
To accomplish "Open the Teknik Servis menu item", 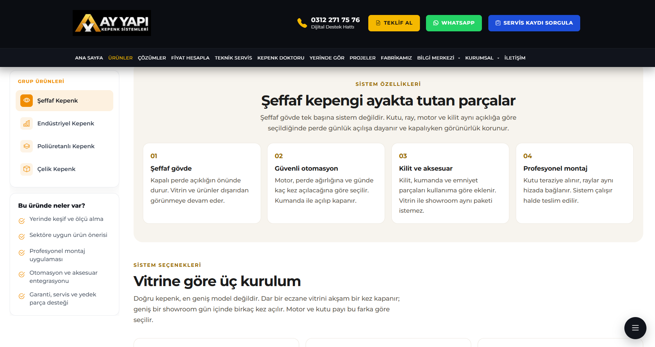I will (233, 58).
